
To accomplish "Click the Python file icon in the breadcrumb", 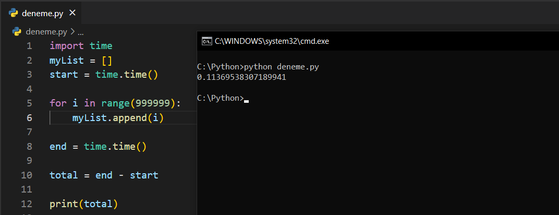I will point(17,31).
